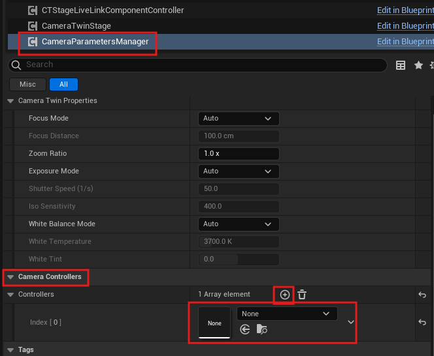Click the Zoom Ratio value field
434x356 pixels.
239,154
